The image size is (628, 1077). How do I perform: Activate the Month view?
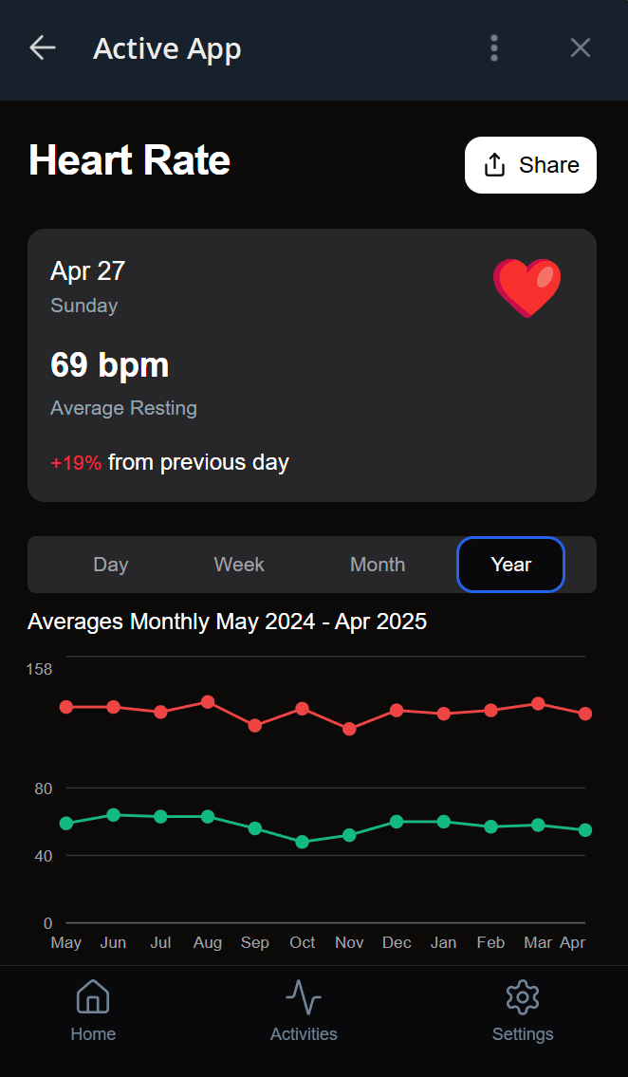[x=377, y=564]
